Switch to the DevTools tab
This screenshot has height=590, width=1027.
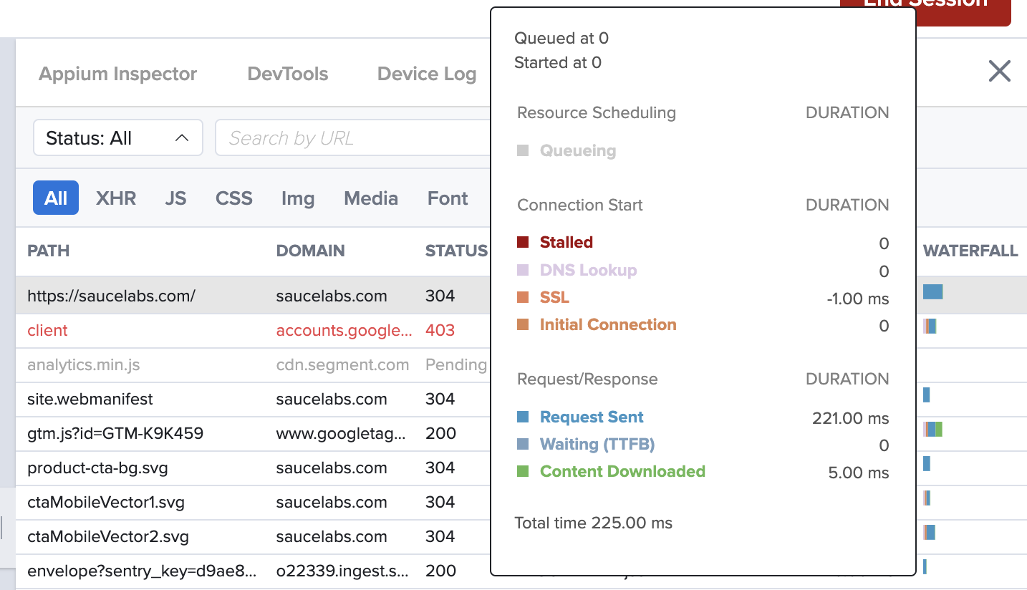point(287,73)
